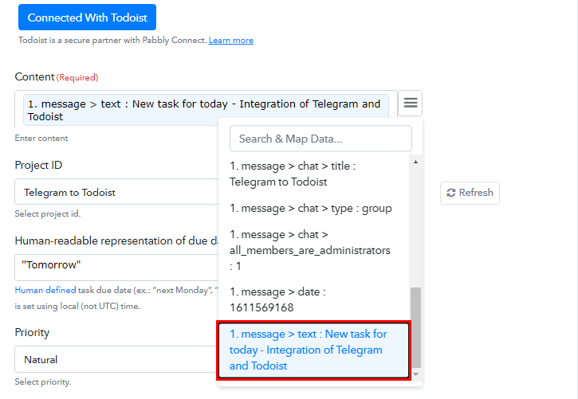The image size is (578, 399).
Task: Click the 'Select priority.' hint text
Action: coord(43,381)
